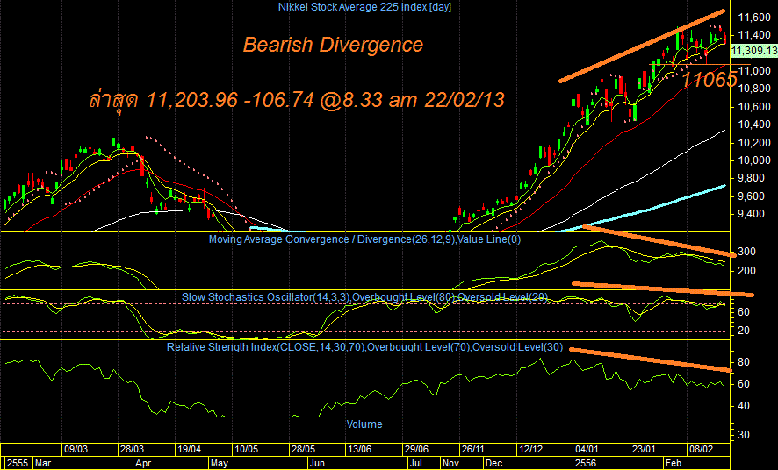Click the 12/12 date marker
This screenshot has height=470, width=778.
coord(531,450)
